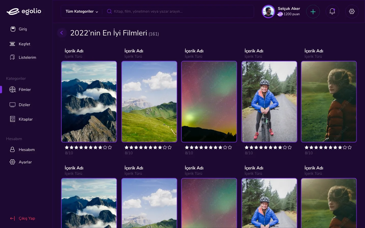The height and width of the screenshot is (228, 365).
Task: Select Filmler category
Action: (25, 89)
